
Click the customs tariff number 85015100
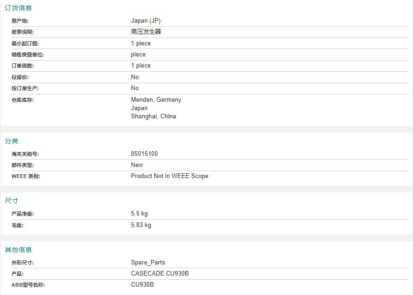(x=144, y=154)
